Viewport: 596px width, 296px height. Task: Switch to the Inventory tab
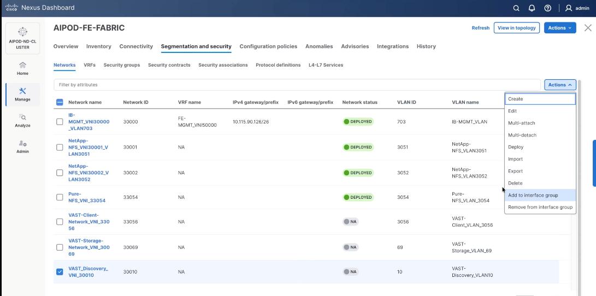point(99,46)
